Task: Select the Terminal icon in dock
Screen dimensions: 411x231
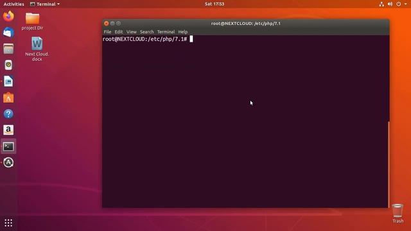Action: pos(8,146)
